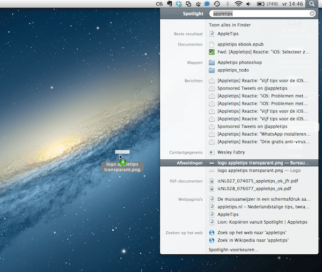Click the clock showing vr 14:46
The height and width of the screenshot is (272, 322).
point(292,4)
